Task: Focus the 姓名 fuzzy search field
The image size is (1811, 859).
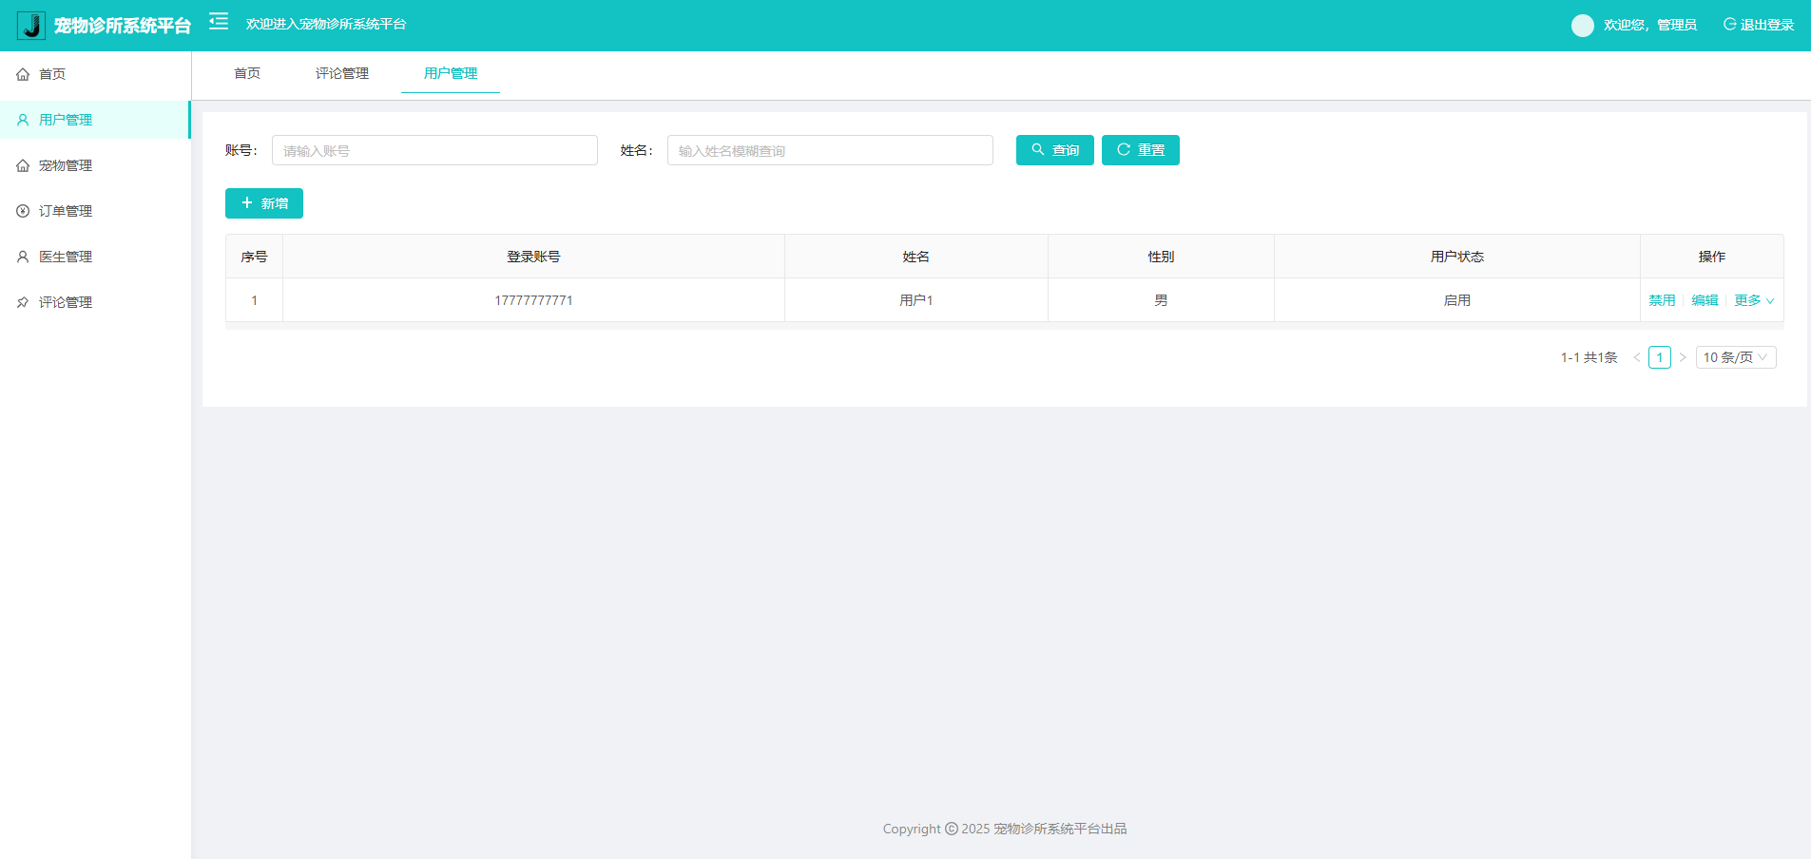Action: (x=830, y=150)
